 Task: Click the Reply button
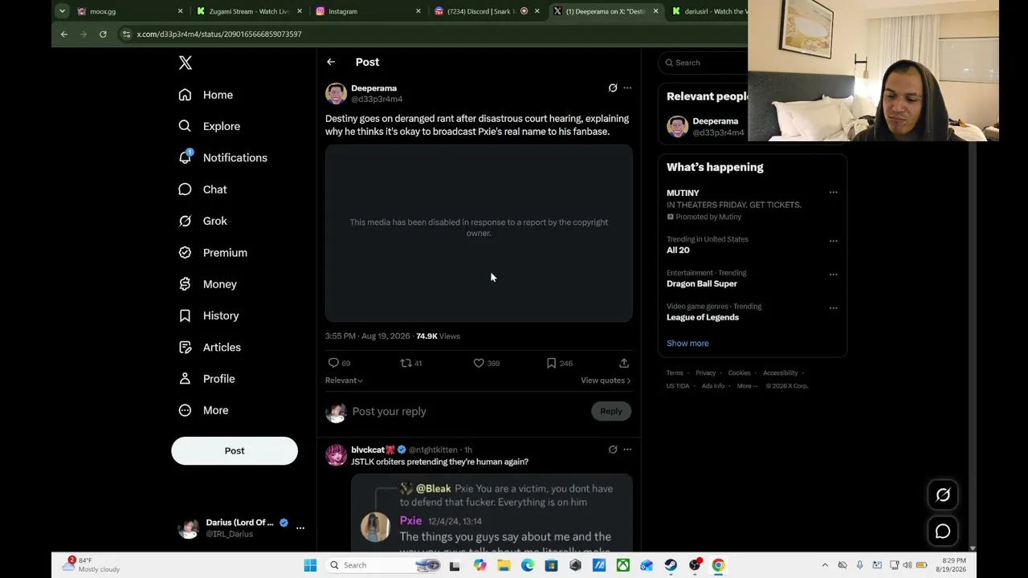coord(611,411)
